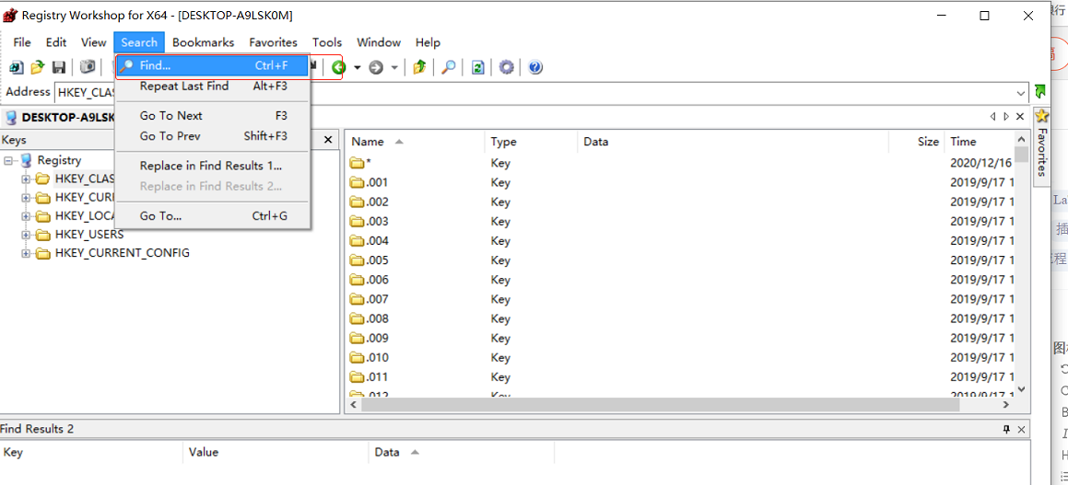Click the connect remote registry toolbar icon
The image size is (1068, 485).
click(17, 67)
